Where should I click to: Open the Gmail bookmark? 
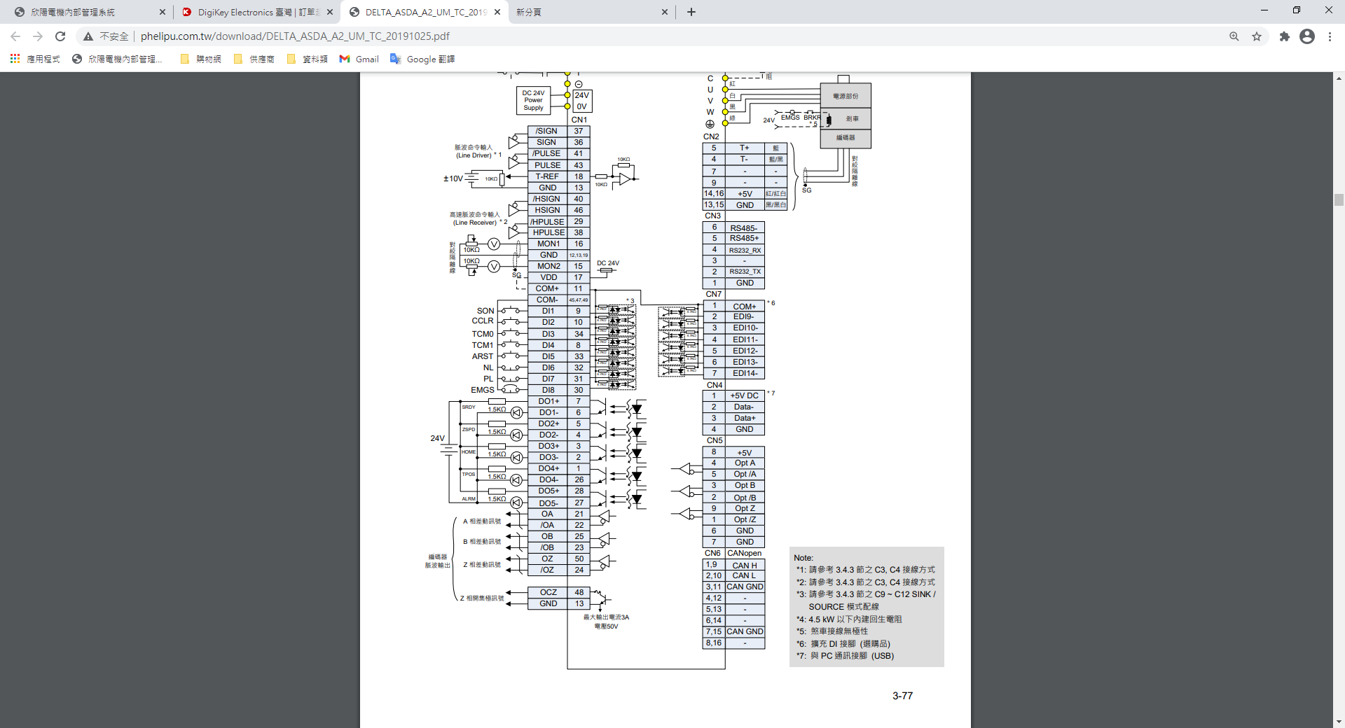[359, 59]
